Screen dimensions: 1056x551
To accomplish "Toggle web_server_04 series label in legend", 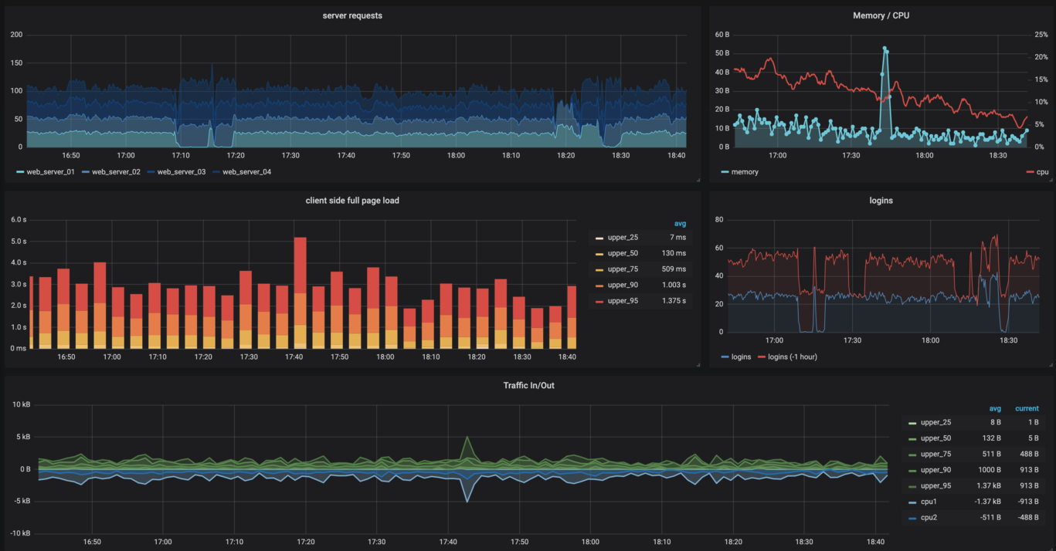I will (246, 172).
